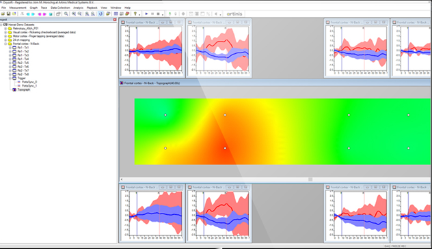The image size is (432, 249).
Task: Expand the Visual cortex flickering checkerboard folder
Action: pyautogui.click(x=5, y=32)
